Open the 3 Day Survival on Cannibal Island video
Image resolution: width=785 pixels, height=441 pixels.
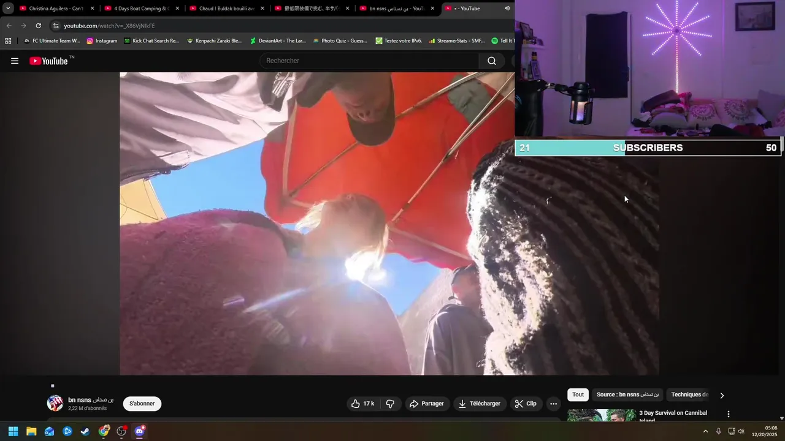point(673,416)
